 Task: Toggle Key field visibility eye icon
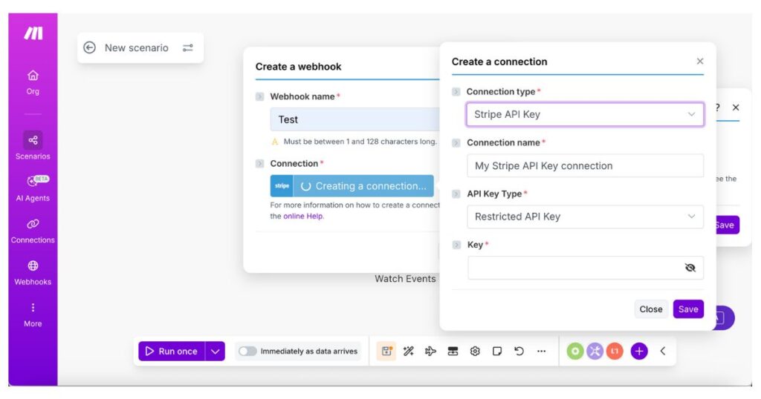[x=690, y=268]
